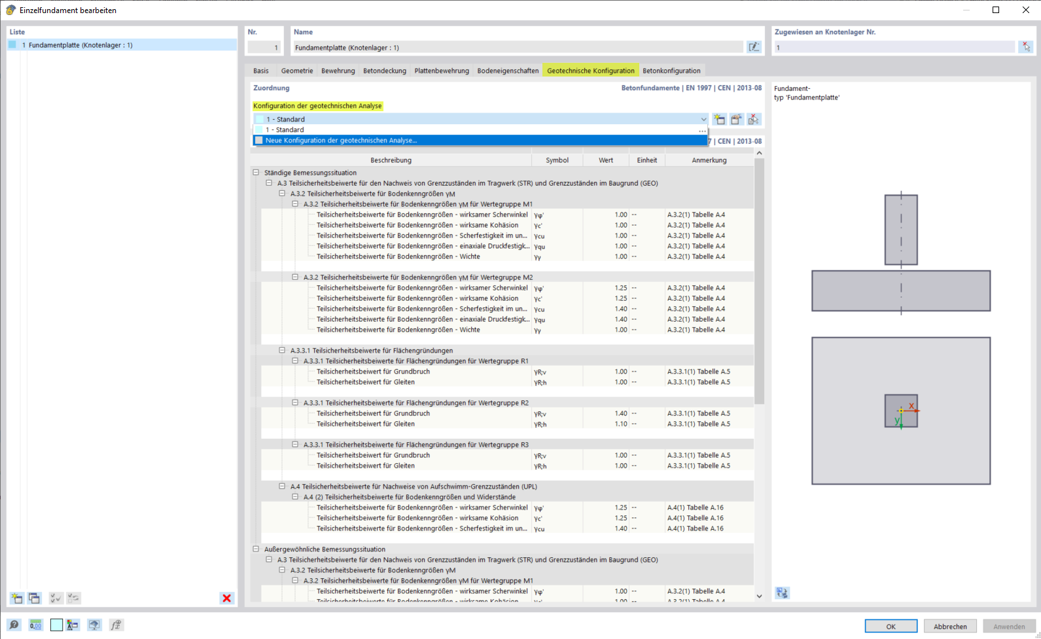The height and width of the screenshot is (639, 1041).
Task: Click the Beschreibung column header
Action: 391,160
